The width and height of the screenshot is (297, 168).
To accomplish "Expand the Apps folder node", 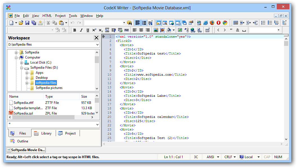I will [x=27, y=73].
